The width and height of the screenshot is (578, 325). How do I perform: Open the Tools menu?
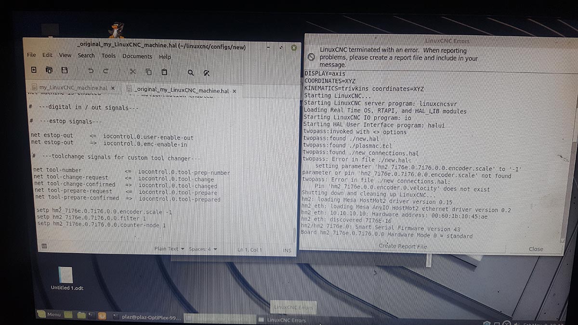coord(108,56)
